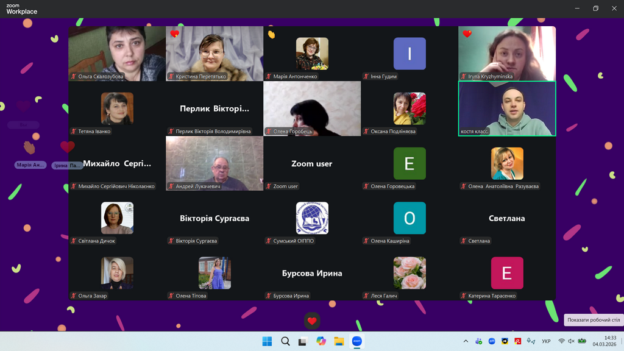624x351 pixels.
Task: Switch the УКР keyboard language indicator
Action: pos(546,341)
